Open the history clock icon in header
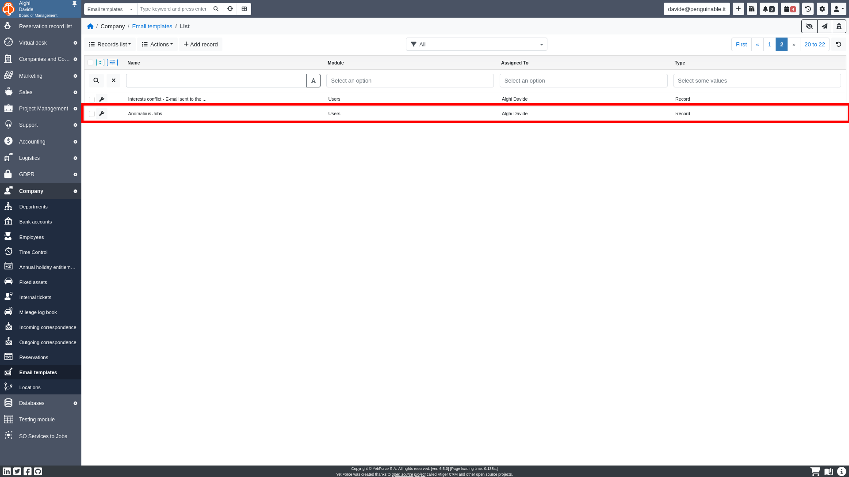Screen dimensions: 849x477 pyautogui.click(x=808, y=9)
